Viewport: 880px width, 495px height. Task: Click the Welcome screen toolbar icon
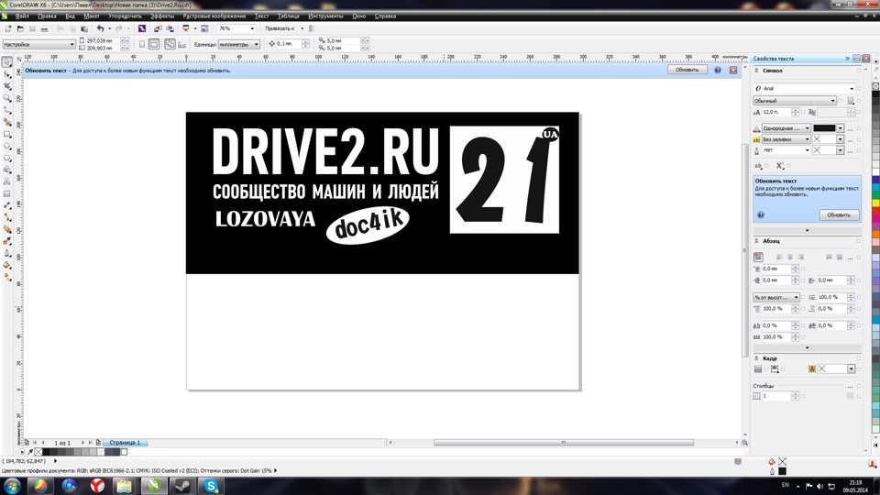(204, 28)
